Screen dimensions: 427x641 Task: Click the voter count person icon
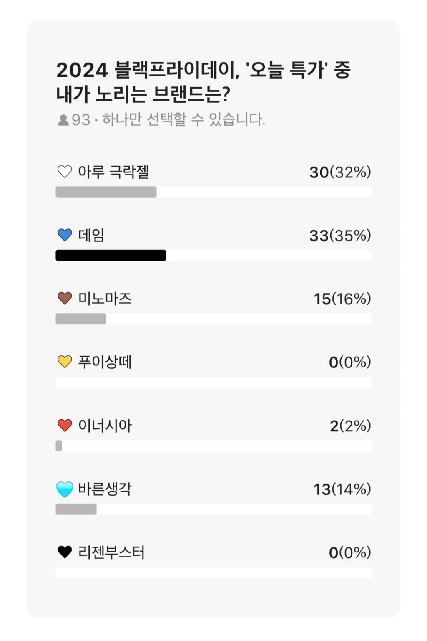pyautogui.click(x=63, y=120)
